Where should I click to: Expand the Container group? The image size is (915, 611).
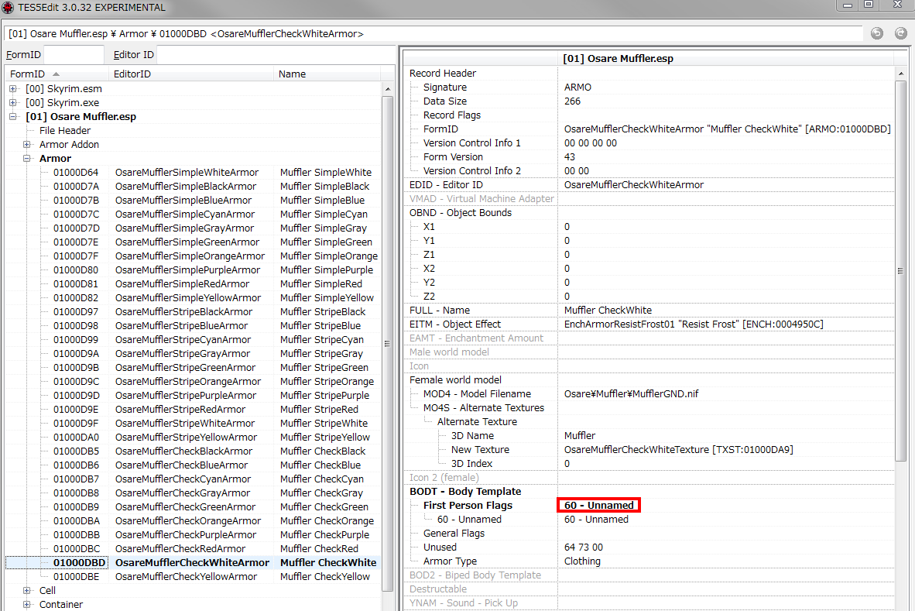27,605
